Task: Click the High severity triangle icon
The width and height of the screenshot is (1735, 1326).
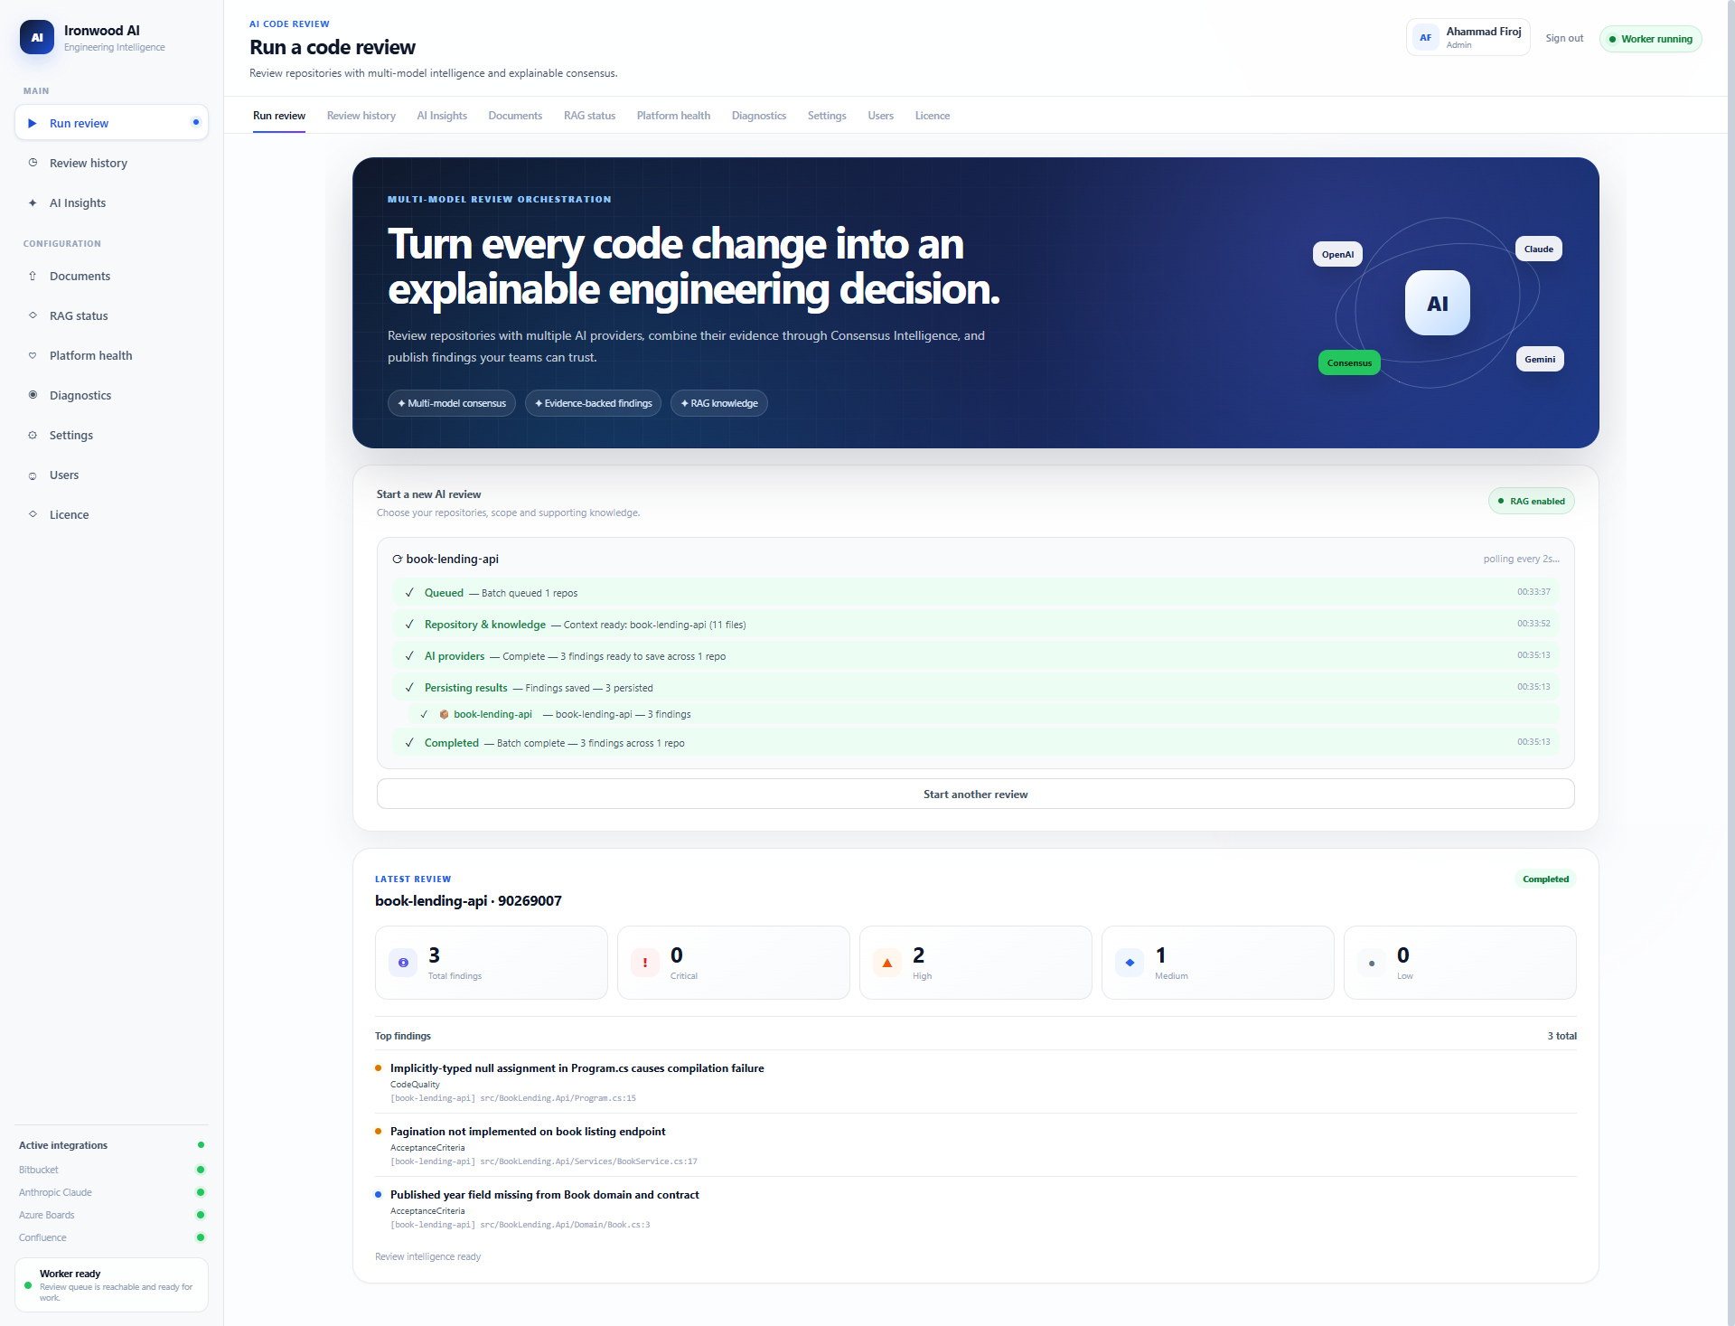Action: coord(887,963)
